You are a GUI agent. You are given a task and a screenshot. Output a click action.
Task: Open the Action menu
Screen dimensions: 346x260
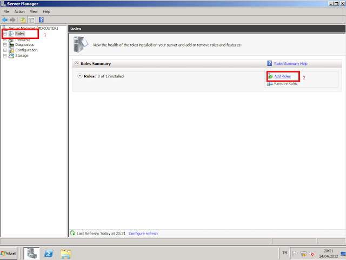tap(19, 11)
